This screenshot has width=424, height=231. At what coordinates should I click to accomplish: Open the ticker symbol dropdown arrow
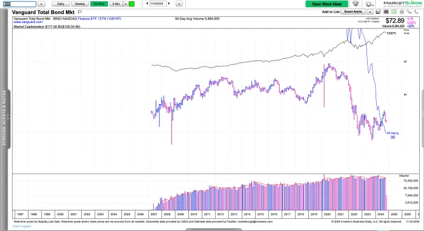[41, 4]
